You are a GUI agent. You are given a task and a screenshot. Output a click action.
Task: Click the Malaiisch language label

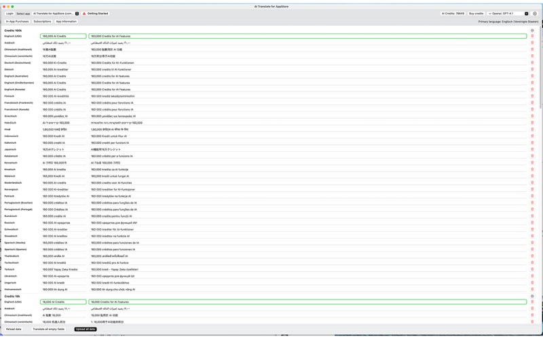10,176
